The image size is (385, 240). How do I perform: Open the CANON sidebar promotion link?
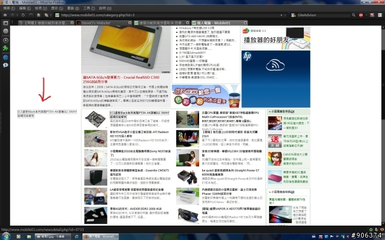pyautogui.click(x=295, y=158)
